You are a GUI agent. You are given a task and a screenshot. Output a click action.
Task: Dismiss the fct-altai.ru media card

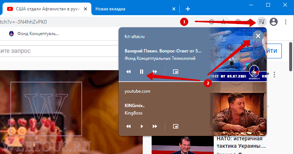[258, 36]
